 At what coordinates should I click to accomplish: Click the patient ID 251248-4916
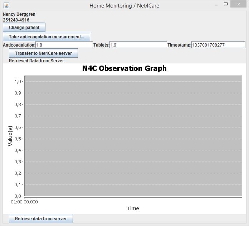16,20
